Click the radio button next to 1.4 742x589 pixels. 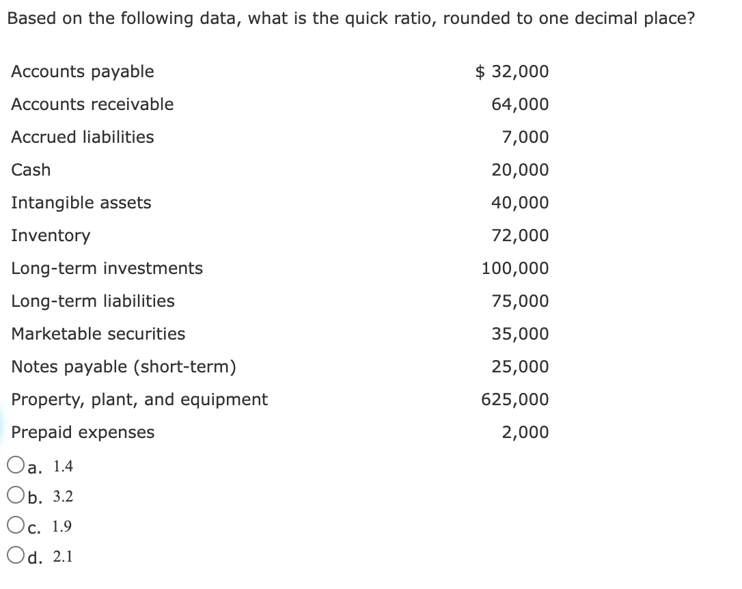point(14,466)
